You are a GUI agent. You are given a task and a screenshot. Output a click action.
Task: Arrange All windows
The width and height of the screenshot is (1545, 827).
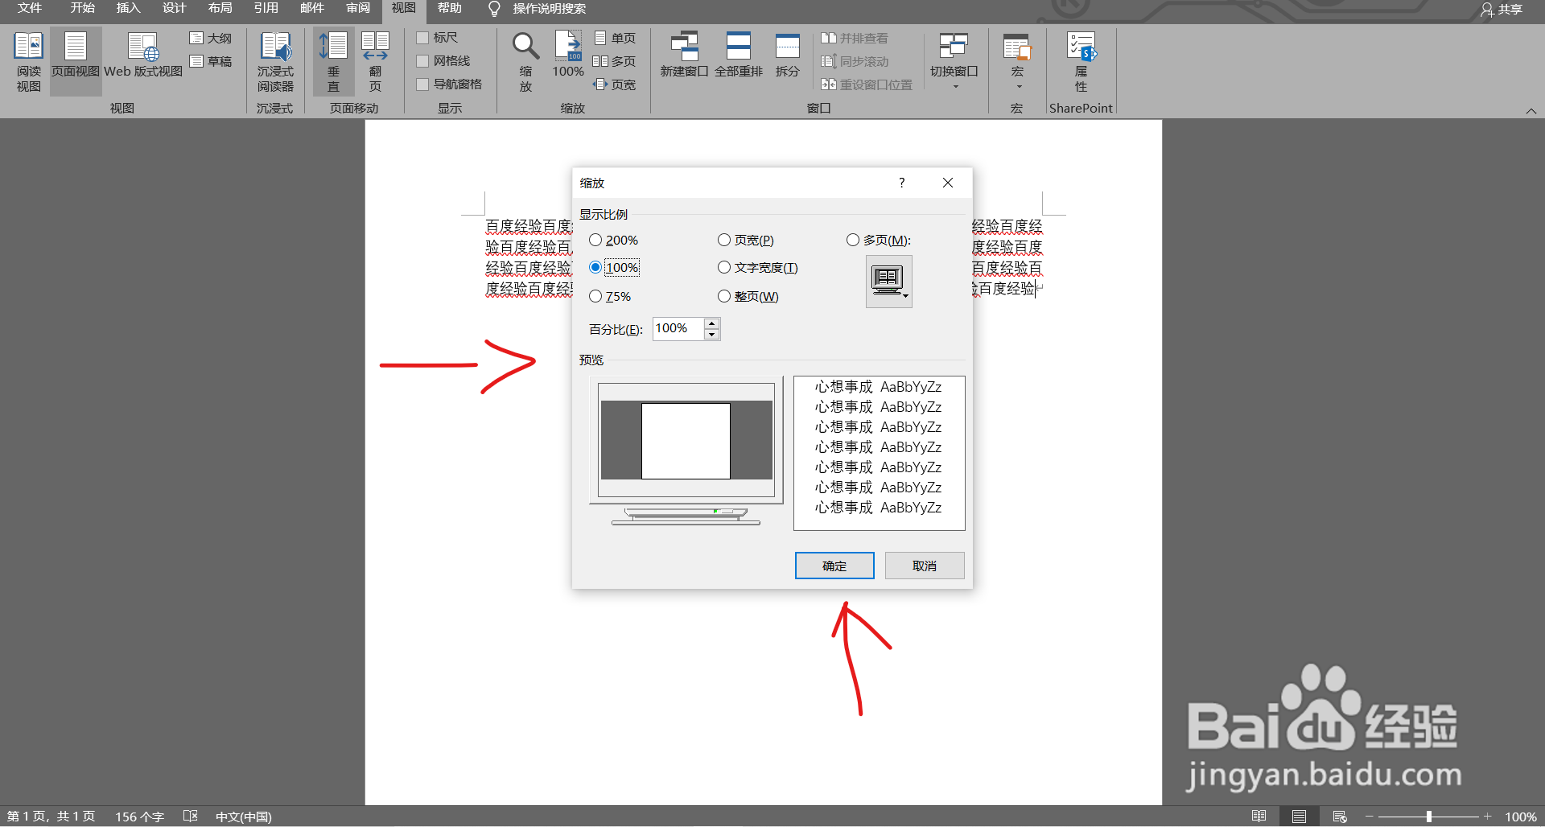click(x=738, y=56)
